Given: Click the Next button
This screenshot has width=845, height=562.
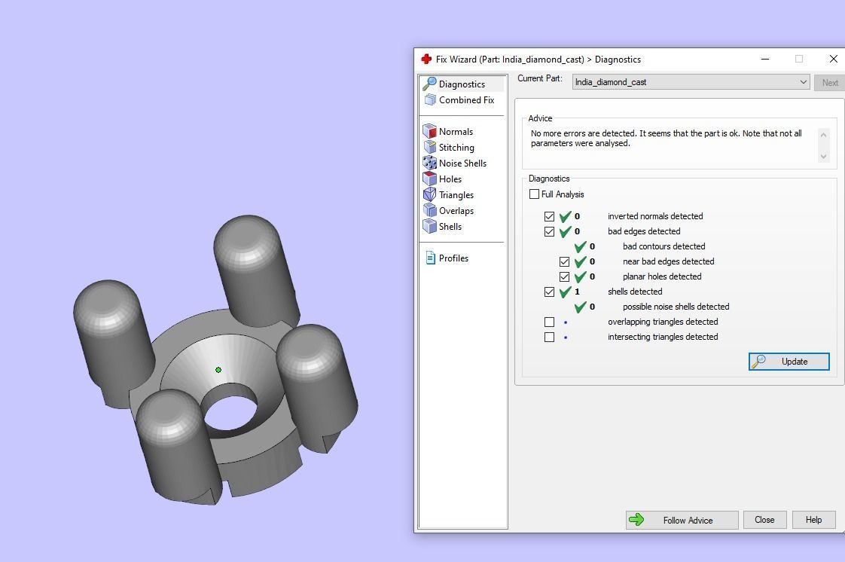Looking at the screenshot, I should click(829, 82).
